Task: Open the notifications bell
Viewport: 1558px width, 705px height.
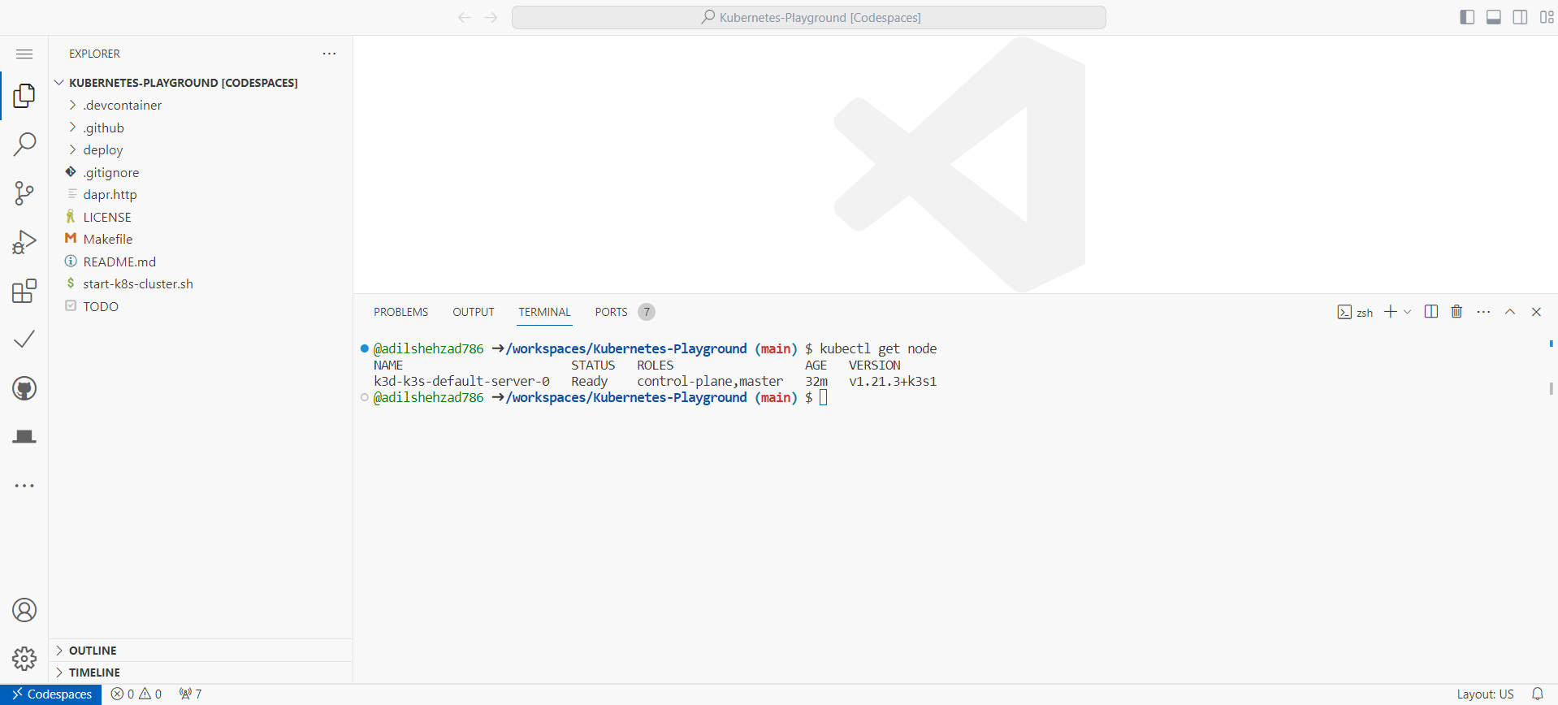Action: pos(1537,694)
